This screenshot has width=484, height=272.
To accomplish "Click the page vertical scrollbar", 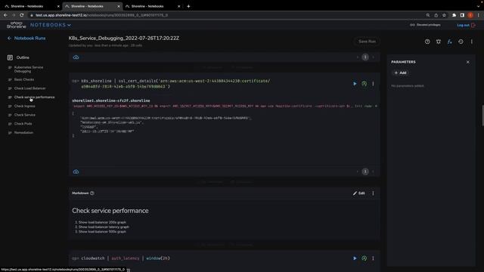I will tap(482, 116).
